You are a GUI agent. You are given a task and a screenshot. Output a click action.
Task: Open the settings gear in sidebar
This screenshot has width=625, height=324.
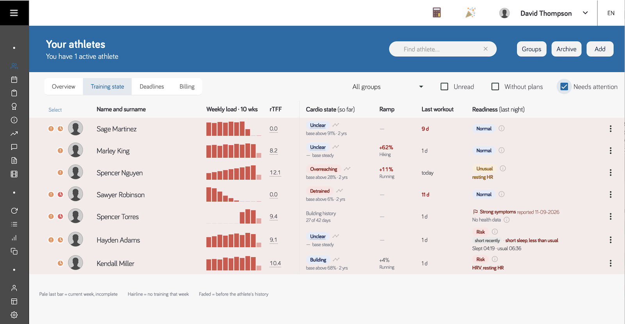(x=14, y=315)
